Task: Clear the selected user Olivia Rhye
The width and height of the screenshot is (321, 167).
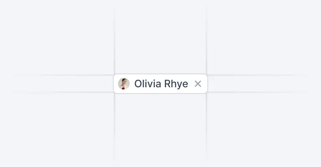Action: pos(198,84)
